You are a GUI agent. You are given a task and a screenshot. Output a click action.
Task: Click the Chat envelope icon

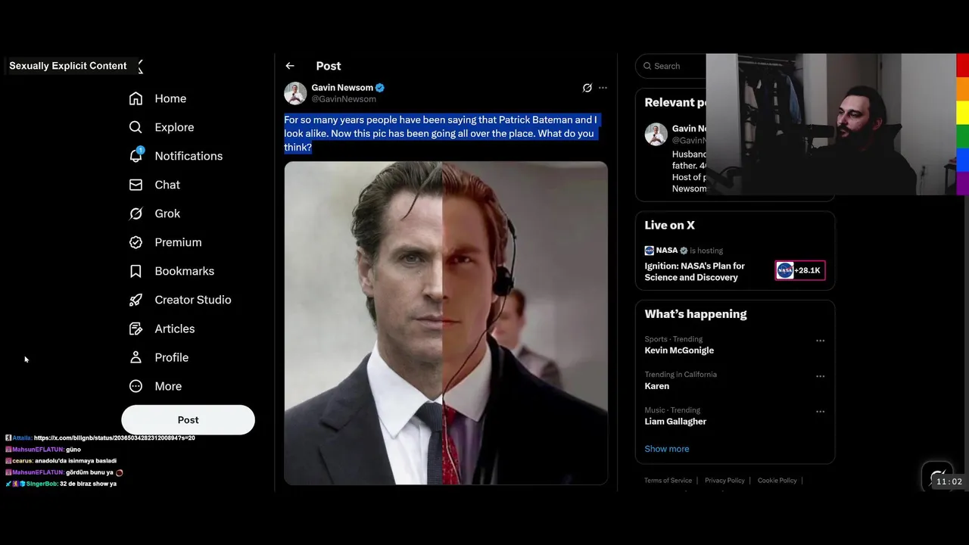(x=136, y=185)
